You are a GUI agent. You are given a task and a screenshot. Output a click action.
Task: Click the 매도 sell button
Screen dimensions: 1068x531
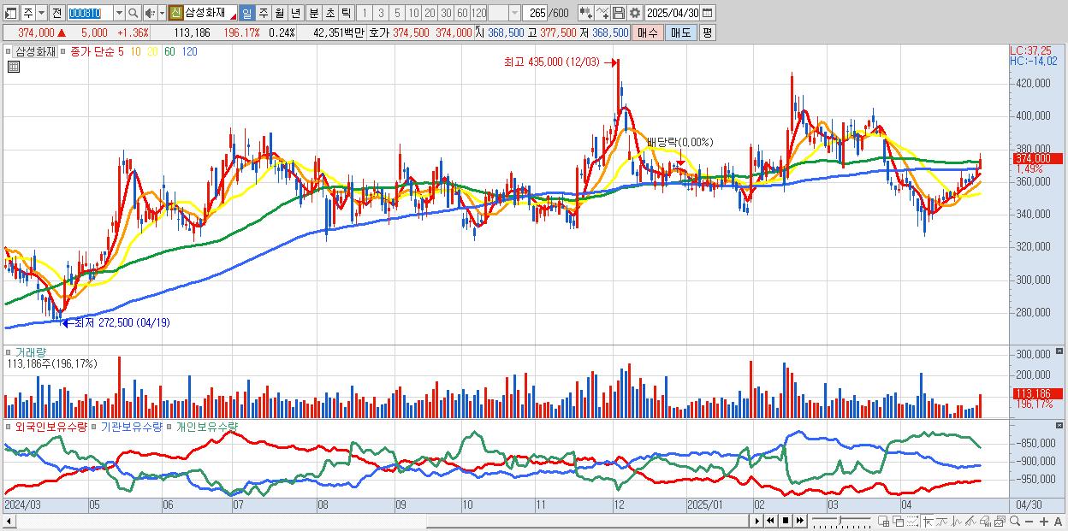(681, 32)
